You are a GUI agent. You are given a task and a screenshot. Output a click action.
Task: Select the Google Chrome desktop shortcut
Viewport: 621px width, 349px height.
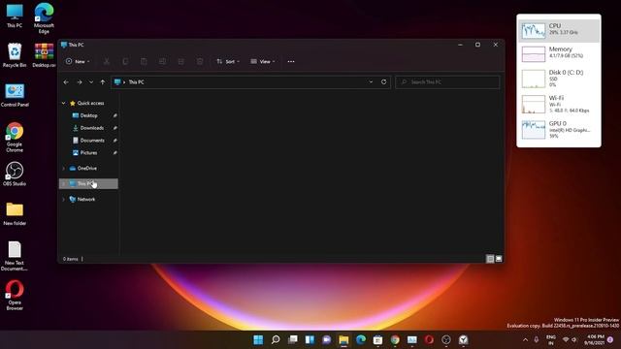[x=15, y=138]
